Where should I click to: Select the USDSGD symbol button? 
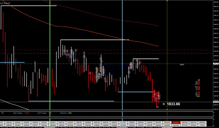click(x=132, y=125)
